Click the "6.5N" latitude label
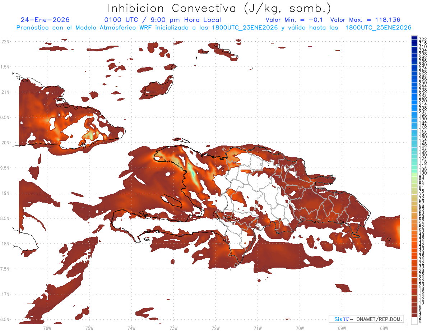 [x=5, y=319]
